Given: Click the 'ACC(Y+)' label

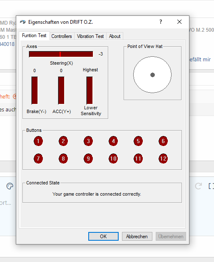Looking at the screenshot, I should click(x=62, y=111).
